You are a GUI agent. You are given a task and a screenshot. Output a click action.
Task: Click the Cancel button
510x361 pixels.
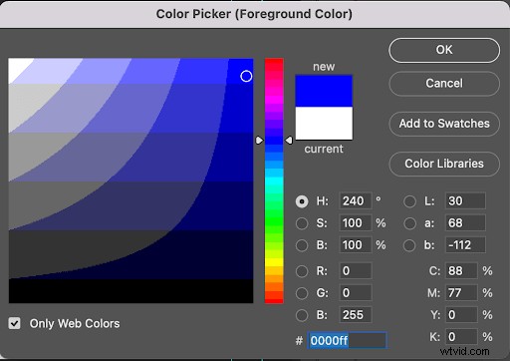(x=444, y=84)
